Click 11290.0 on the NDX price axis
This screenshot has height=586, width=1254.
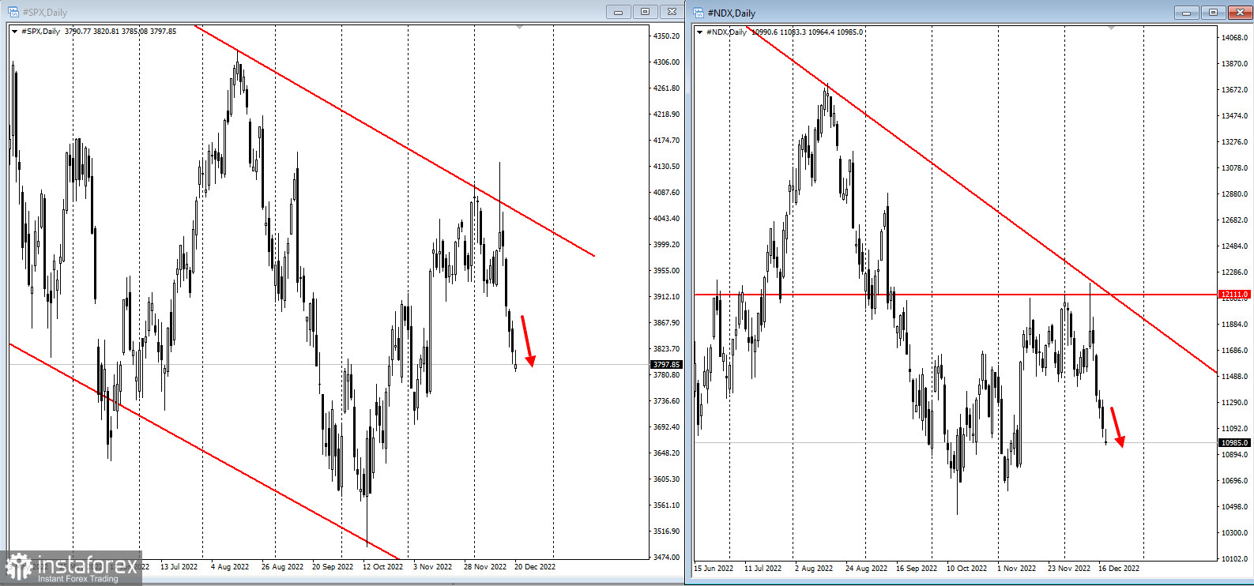1234,403
